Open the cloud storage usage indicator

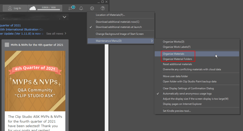(45, 8)
